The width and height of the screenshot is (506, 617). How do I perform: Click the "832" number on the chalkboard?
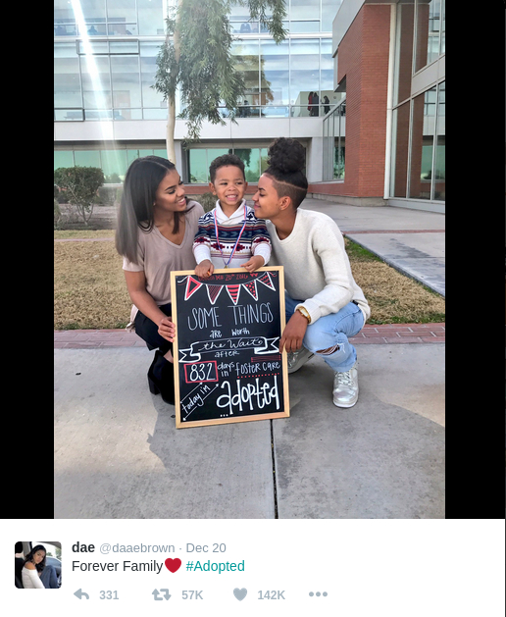201,372
